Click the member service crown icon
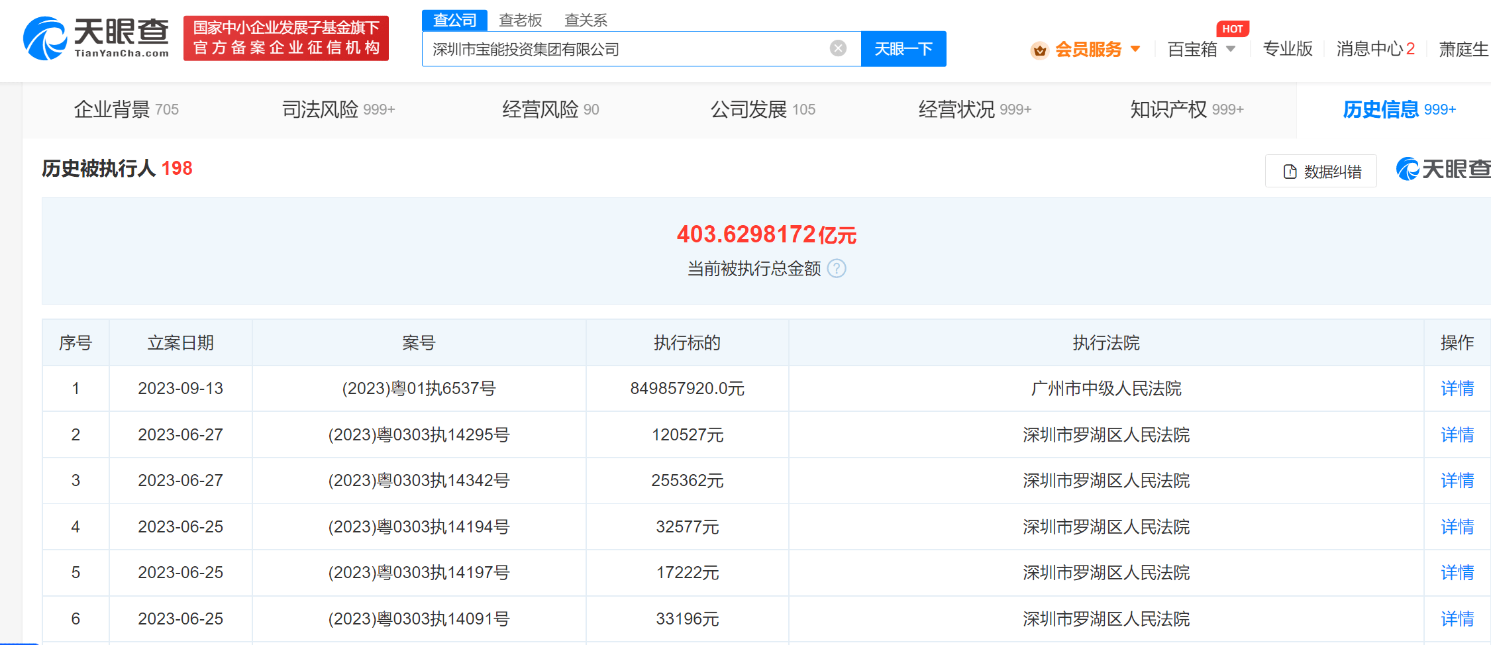Image resolution: width=1491 pixels, height=645 pixels. (1039, 50)
